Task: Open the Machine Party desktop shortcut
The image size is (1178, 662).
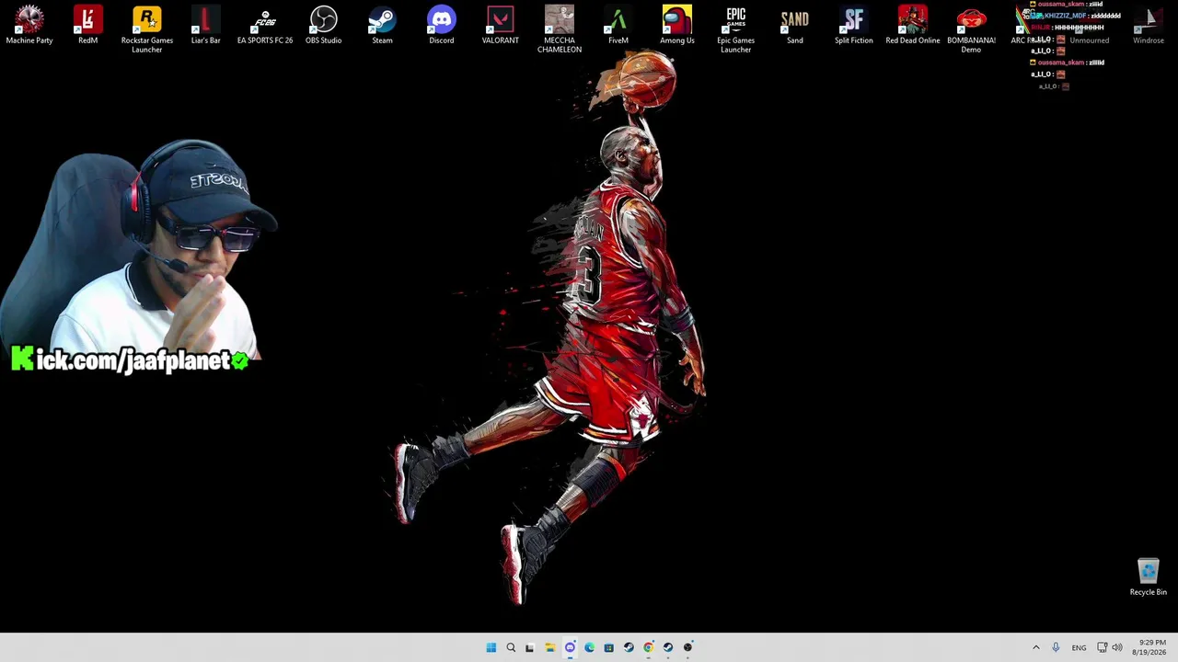Action: point(29,26)
